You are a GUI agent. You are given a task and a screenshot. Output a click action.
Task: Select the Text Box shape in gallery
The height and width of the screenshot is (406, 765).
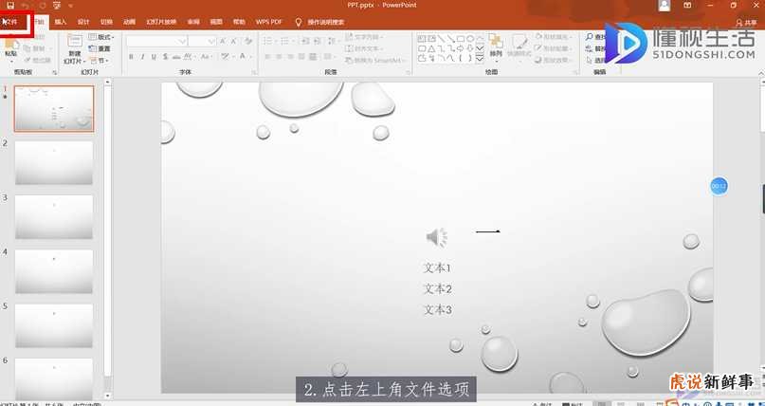(422, 39)
